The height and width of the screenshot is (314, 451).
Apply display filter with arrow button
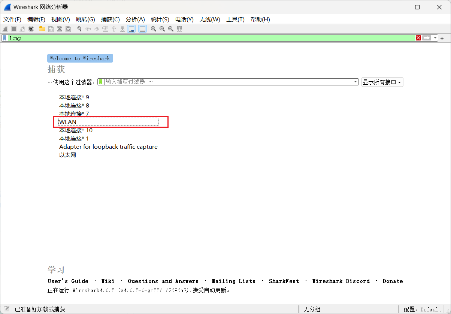tap(427, 38)
